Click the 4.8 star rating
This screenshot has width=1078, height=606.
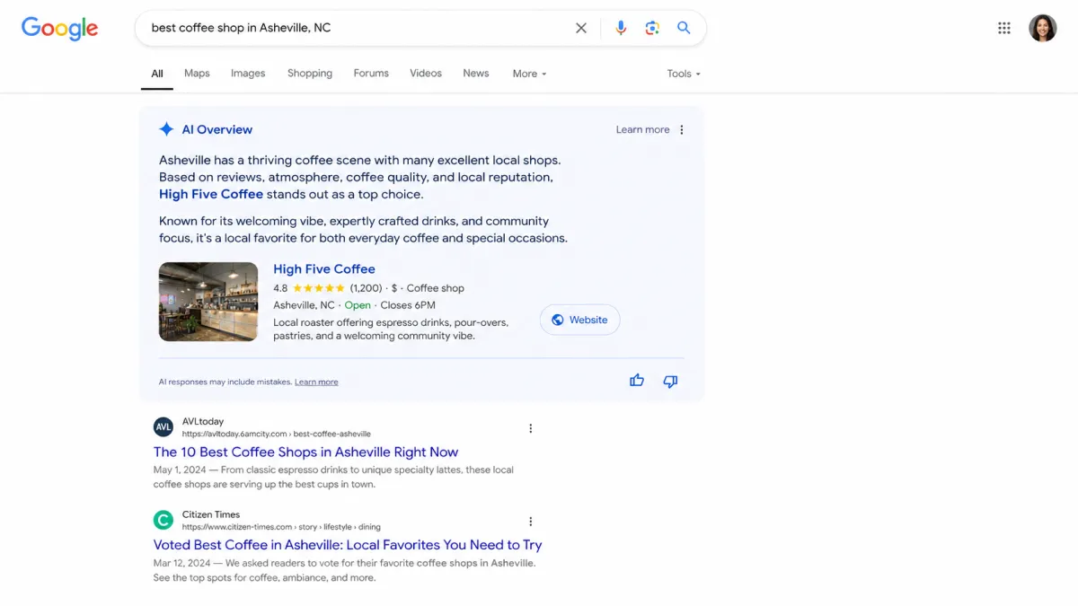[309, 288]
